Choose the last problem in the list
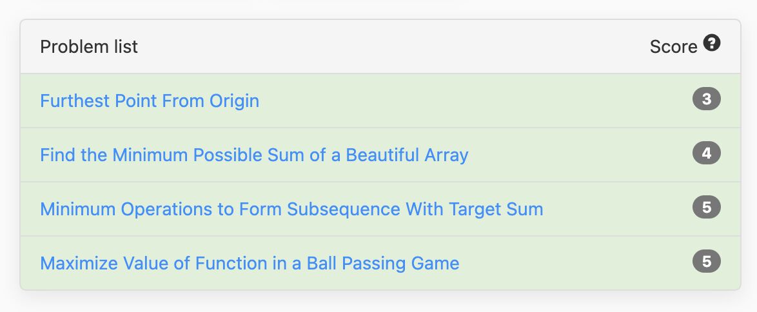Screen dimensions: 757x312 (x=250, y=263)
